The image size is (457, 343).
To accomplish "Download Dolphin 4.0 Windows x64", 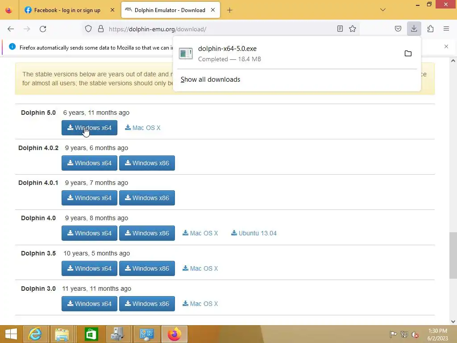I will [89, 233].
